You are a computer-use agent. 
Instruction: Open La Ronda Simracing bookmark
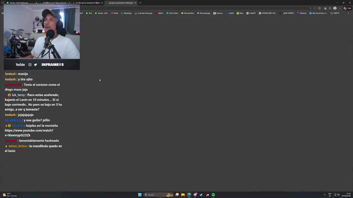[143, 13]
